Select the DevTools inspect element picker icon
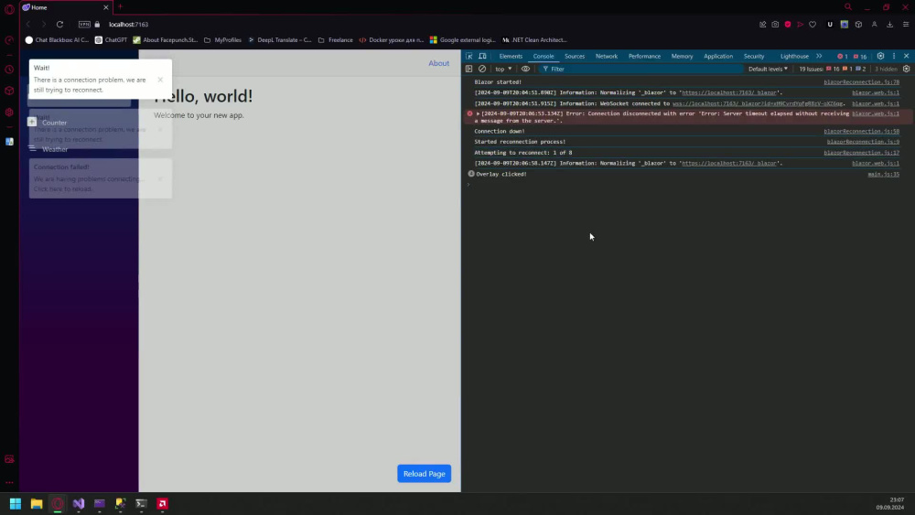The image size is (915, 515). (469, 56)
